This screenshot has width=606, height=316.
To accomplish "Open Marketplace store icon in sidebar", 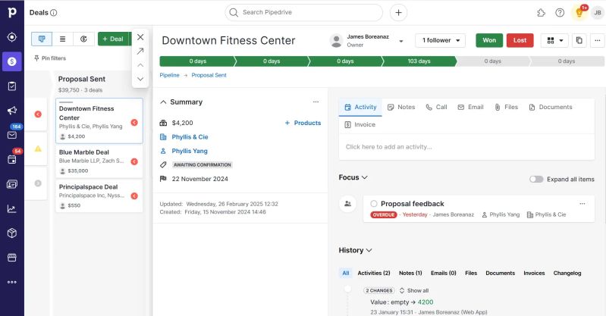I will (x=12, y=258).
